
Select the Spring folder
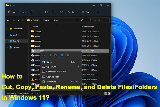37,36
